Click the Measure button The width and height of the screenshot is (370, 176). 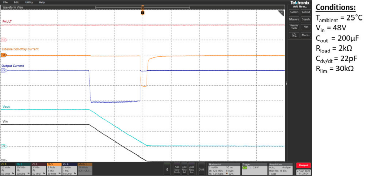point(294,19)
